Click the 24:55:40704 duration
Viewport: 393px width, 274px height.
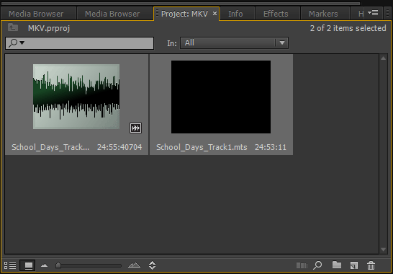pos(119,147)
